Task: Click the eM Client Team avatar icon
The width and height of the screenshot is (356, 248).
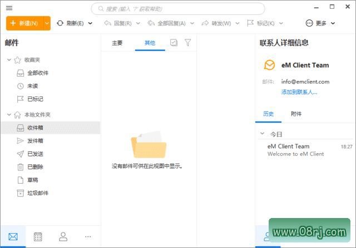Action: click(x=269, y=65)
